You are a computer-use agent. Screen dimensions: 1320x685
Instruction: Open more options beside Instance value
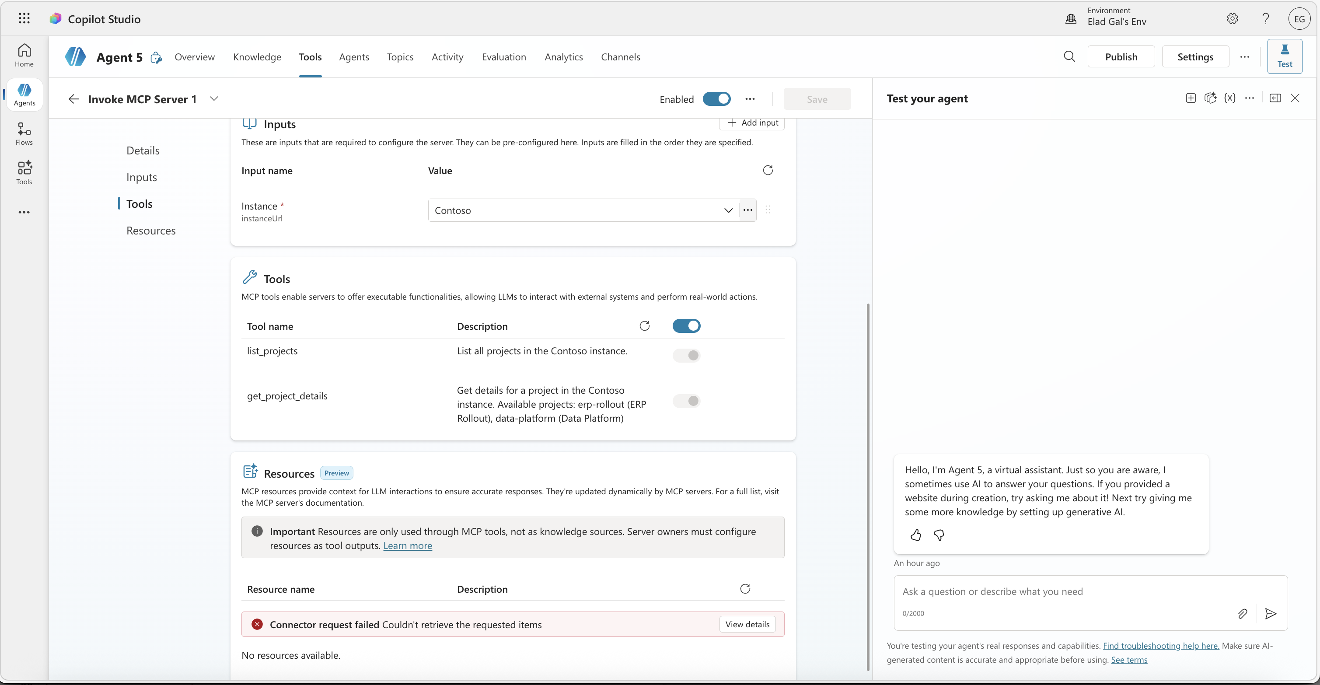(x=747, y=210)
